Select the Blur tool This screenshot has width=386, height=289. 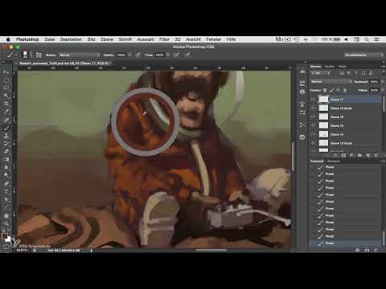click(x=6, y=167)
